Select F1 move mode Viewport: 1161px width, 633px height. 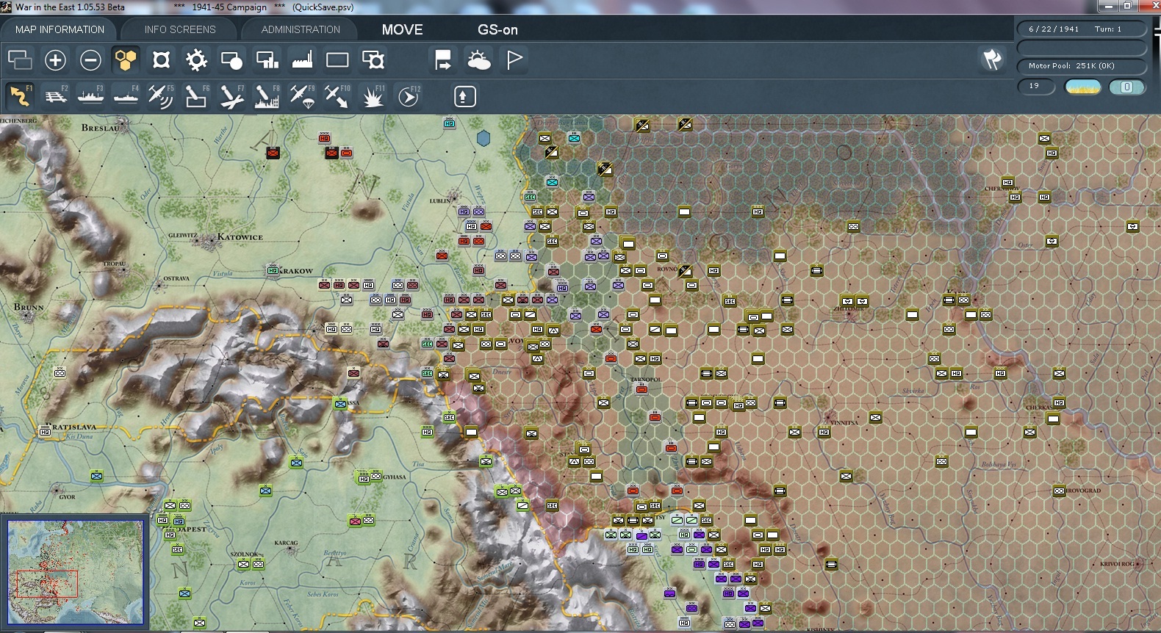coord(20,96)
